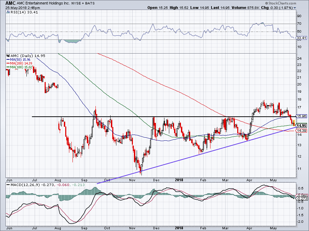309x231 pixels.
Task: Click the StockCharts.com copyright text
Action: [281, 3]
